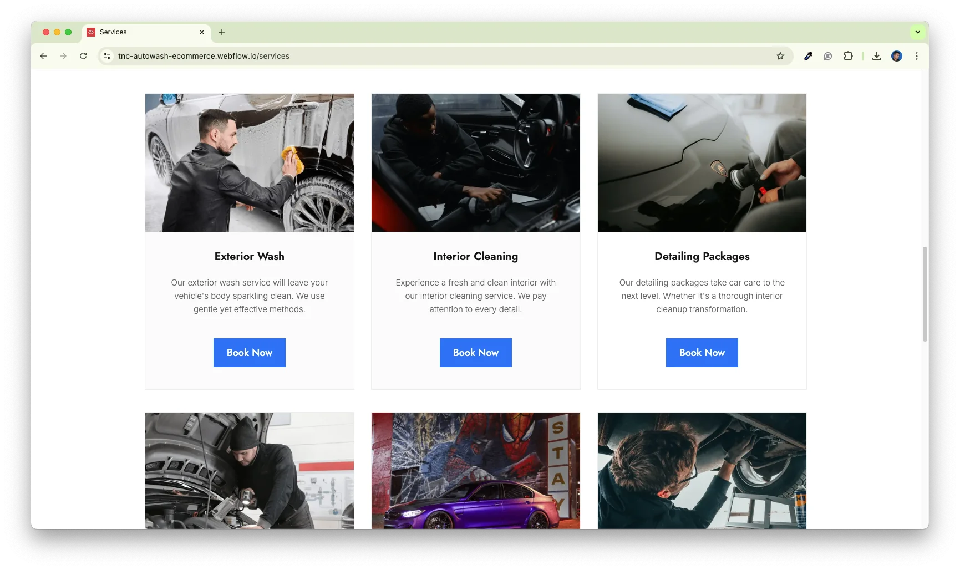Open a new browser tab
The image size is (960, 570).
(x=222, y=32)
